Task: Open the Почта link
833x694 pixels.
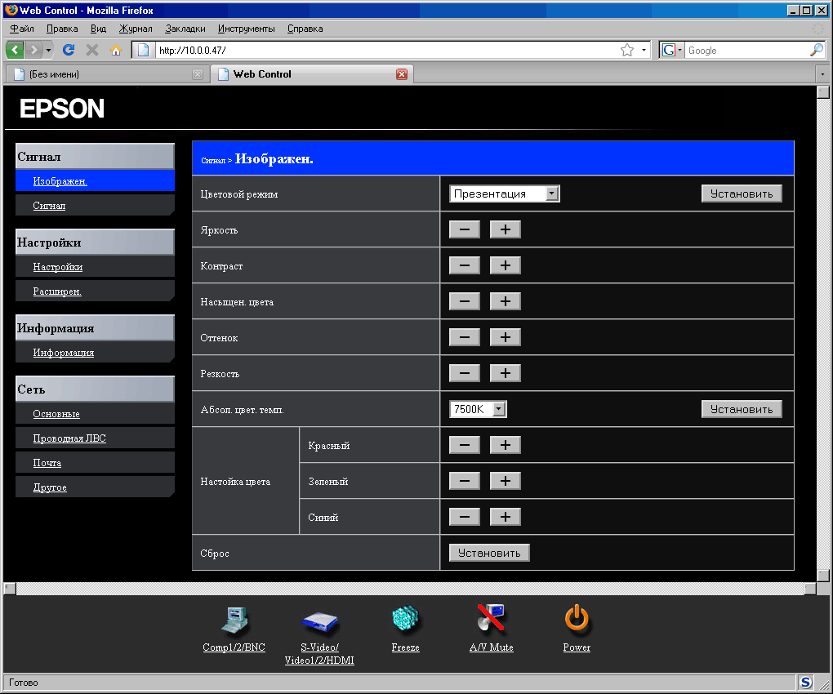Action: pos(47,462)
